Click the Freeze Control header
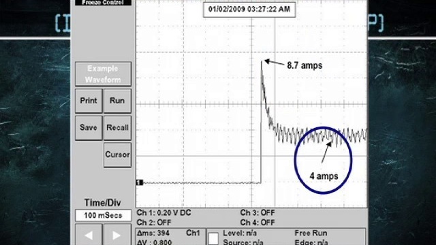 (103, 3)
